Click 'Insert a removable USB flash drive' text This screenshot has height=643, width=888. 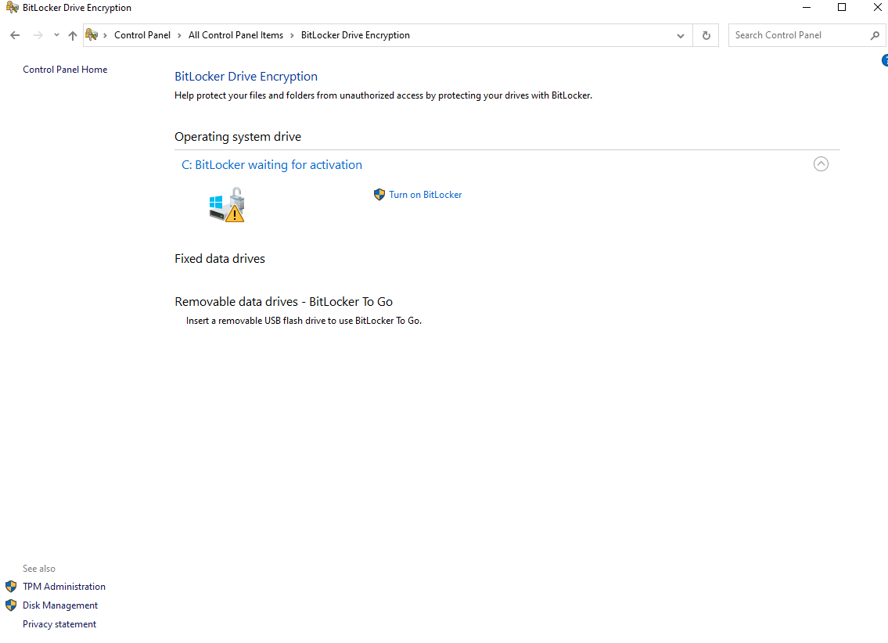coord(304,321)
